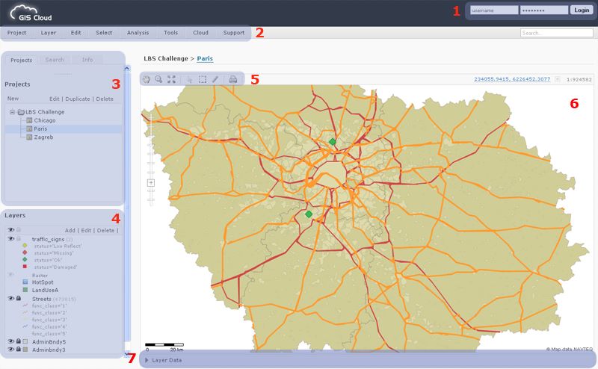The height and width of the screenshot is (369, 598).
Task: Open the Project menu
Action: (16, 33)
